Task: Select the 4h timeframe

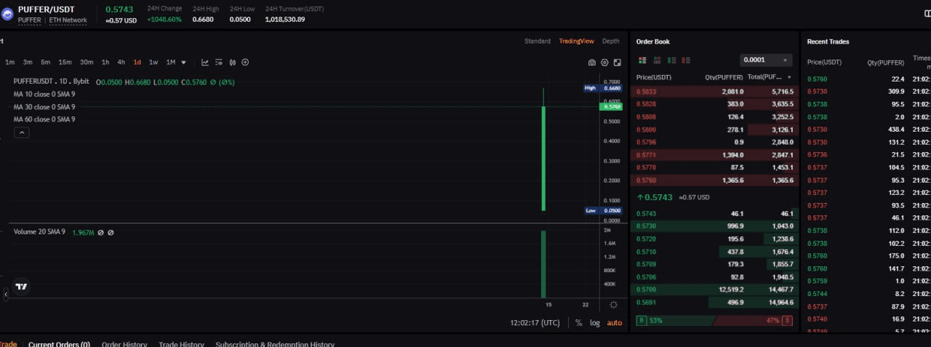Action: coord(121,63)
